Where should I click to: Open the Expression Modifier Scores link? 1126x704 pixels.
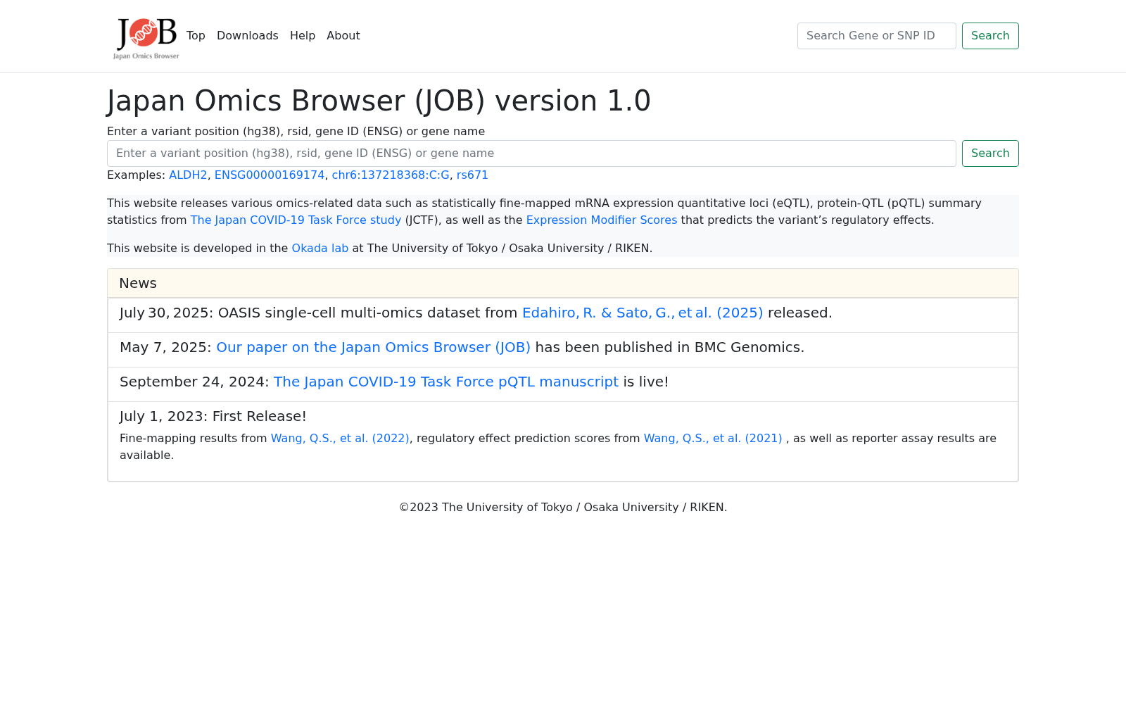click(602, 220)
